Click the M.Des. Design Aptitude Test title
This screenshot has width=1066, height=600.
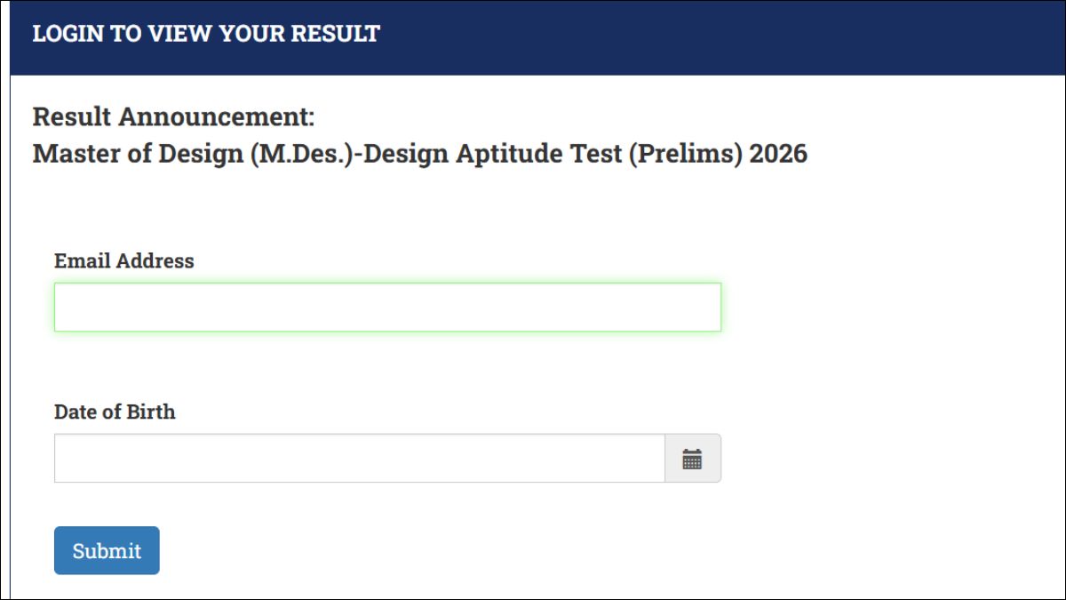click(x=419, y=153)
